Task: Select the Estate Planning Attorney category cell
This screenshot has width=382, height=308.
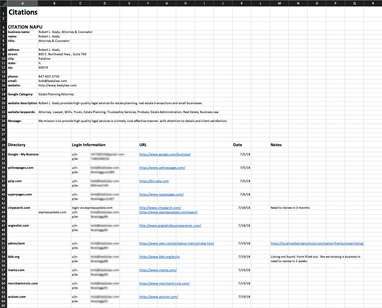Action: 56,94
